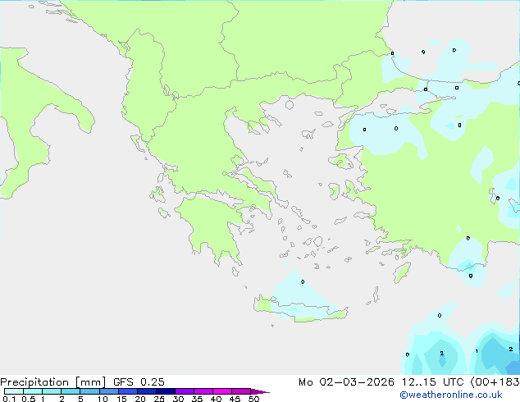The width and height of the screenshot is (520, 402).
Task: Click the legend swatch between 10 and 15
Action: pos(108,391)
